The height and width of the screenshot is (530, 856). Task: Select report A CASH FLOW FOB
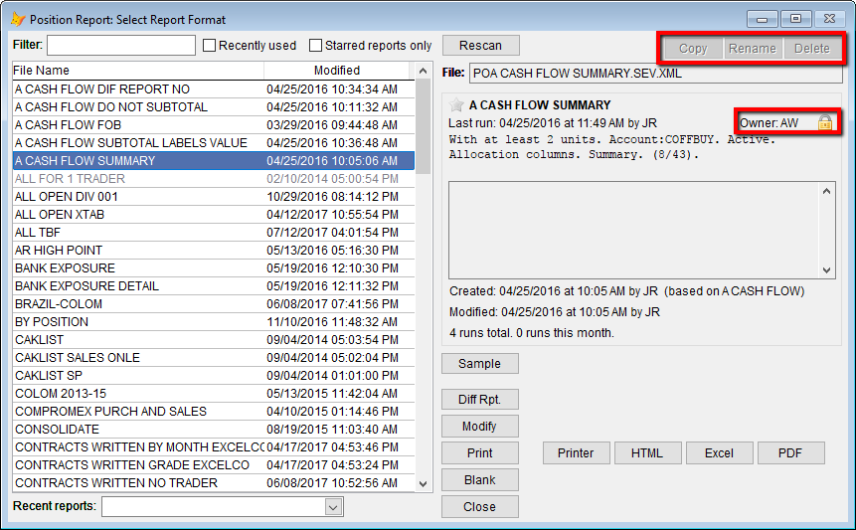tap(214, 125)
